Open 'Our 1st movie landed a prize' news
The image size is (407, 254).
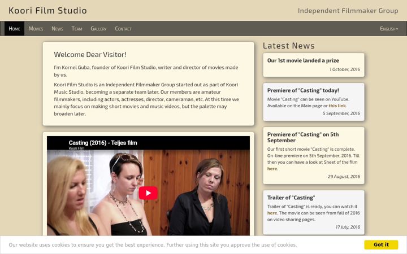(303, 60)
